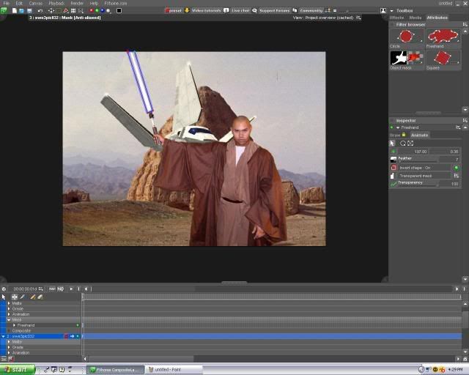Switch to the Media tab in Toolbox

[416, 18]
